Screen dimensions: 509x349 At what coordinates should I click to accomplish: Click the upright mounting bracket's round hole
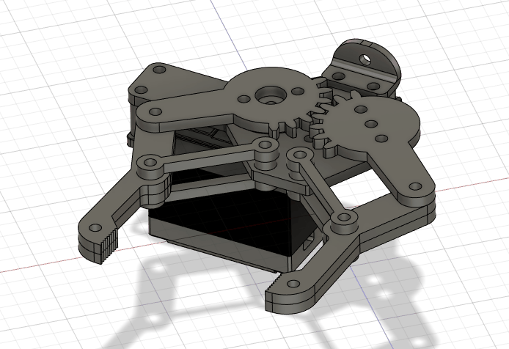[x=366, y=59]
